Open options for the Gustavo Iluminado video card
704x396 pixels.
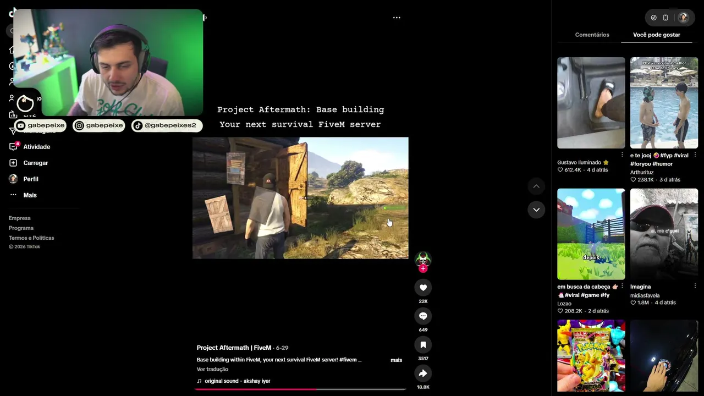622,155
